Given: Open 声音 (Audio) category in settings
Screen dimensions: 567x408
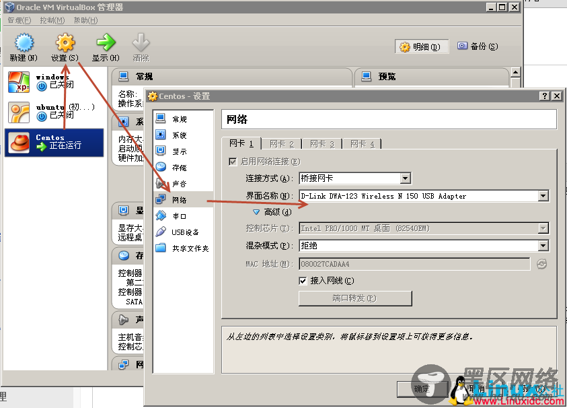Looking at the screenshot, I should (x=184, y=184).
